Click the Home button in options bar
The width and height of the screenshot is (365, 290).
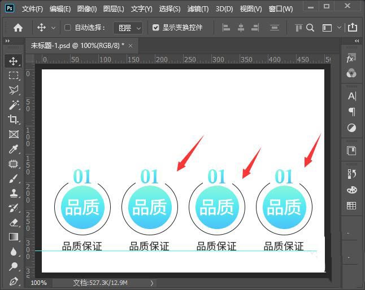[x=18, y=27]
